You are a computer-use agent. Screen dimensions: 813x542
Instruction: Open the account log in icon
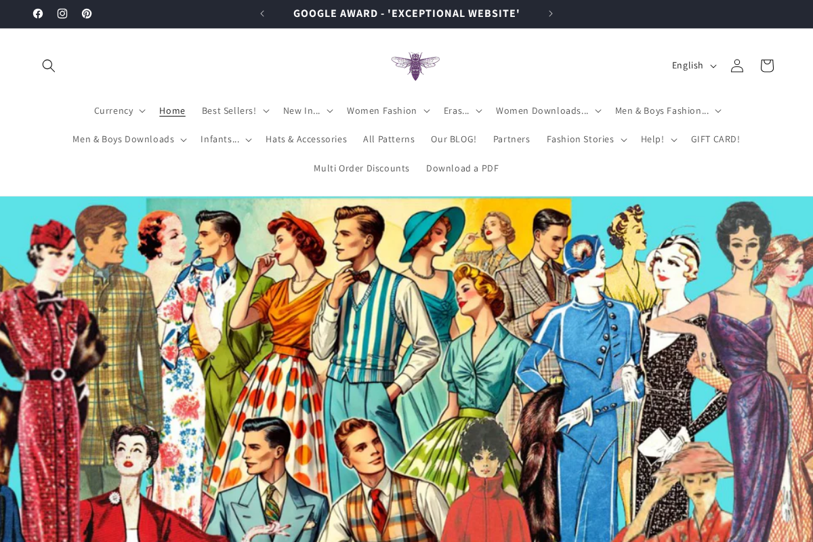[736, 65]
